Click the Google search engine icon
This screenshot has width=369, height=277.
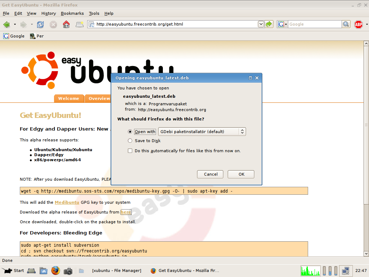click(281, 24)
